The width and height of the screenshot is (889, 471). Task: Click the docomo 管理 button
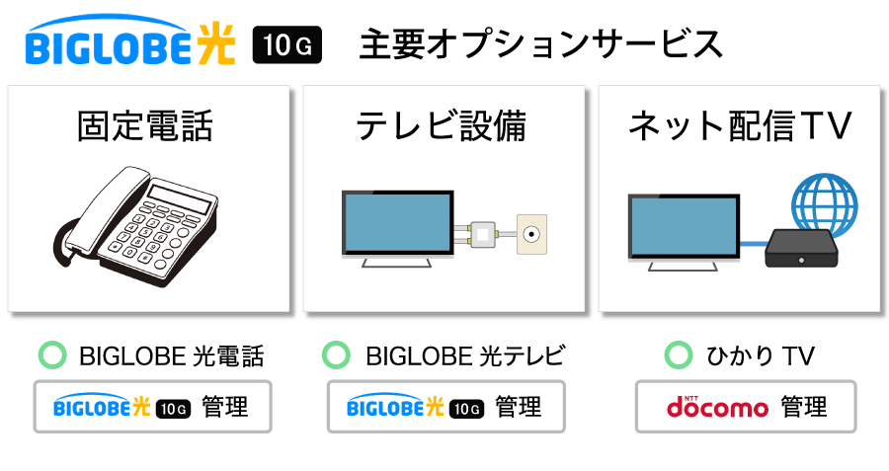[x=746, y=406]
